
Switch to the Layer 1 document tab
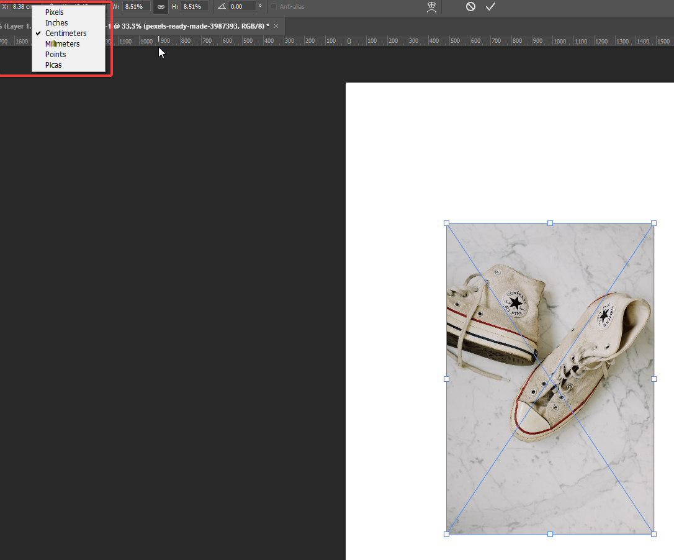pos(16,26)
